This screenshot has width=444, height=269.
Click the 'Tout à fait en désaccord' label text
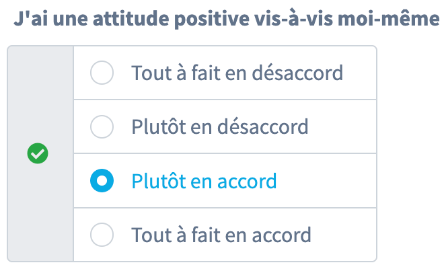tap(237, 73)
